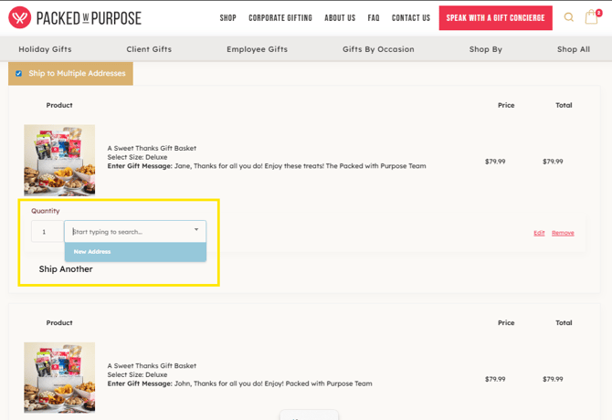
Task: Open Client Gifts category
Action: point(149,49)
